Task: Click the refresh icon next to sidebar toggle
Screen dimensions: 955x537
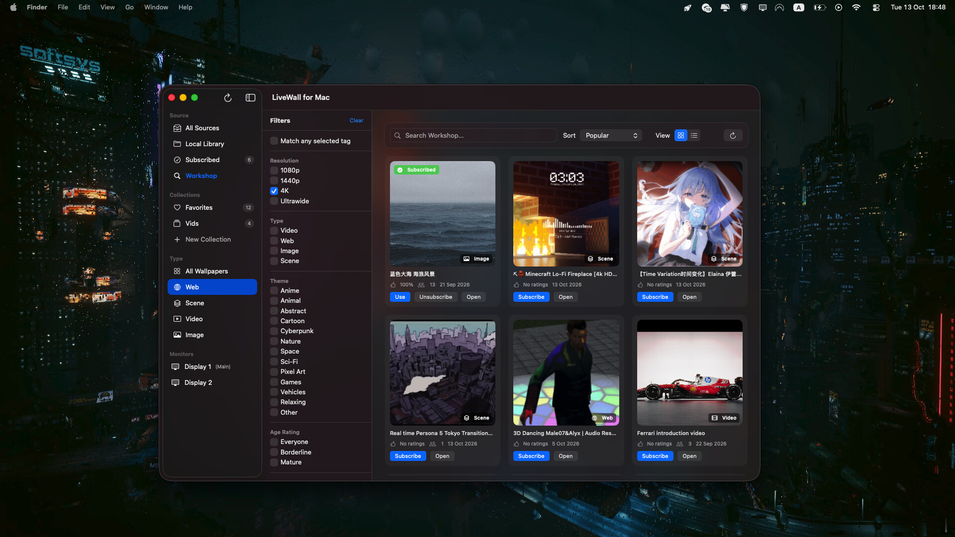Action: tap(228, 98)
